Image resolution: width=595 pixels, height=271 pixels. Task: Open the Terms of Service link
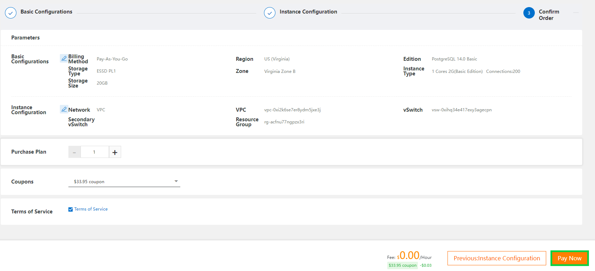click(x=91, y=209)
